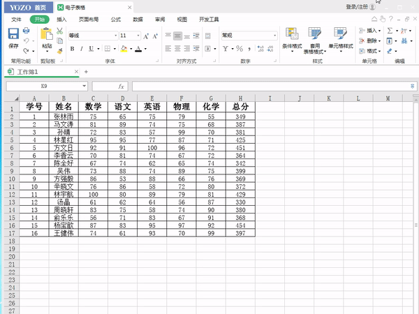Open Conditional Formatting (条件格式)
The height and width of the screenshot is (314, 419).
tap(291, 38)
